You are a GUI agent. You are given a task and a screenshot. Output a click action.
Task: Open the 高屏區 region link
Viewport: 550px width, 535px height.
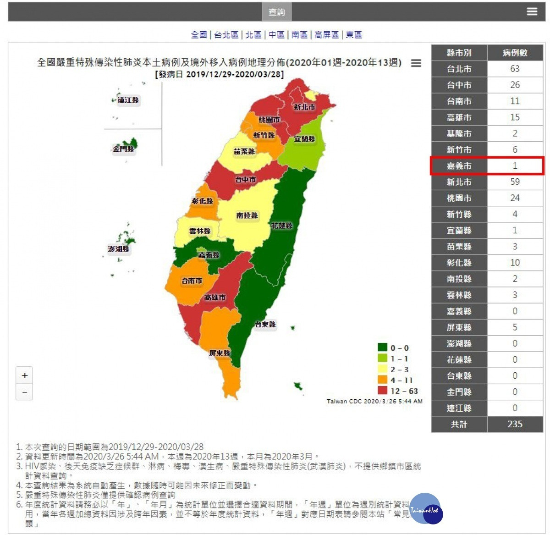(326, 35)
